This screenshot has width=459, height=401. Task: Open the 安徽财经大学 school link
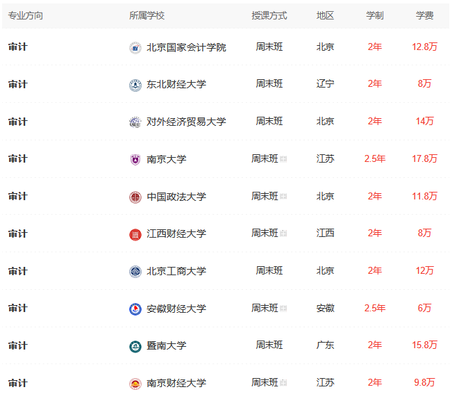pyautogui.click(x=176, y=309)
